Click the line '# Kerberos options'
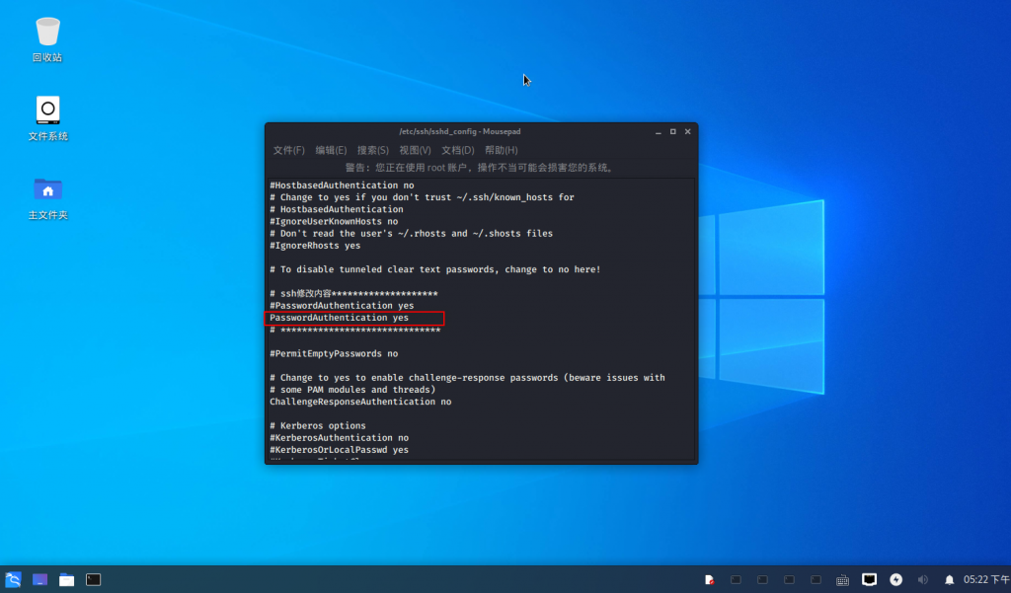Viewport: 1011px width, 593px height. tap(318, 426)
